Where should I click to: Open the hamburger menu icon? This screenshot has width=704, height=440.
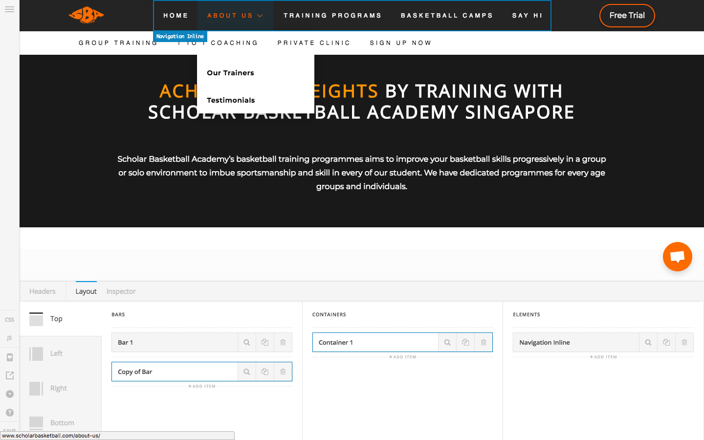(x=9, y=9)
